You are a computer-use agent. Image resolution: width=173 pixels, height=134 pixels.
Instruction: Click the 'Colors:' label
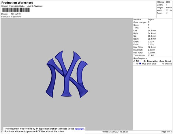160,5
